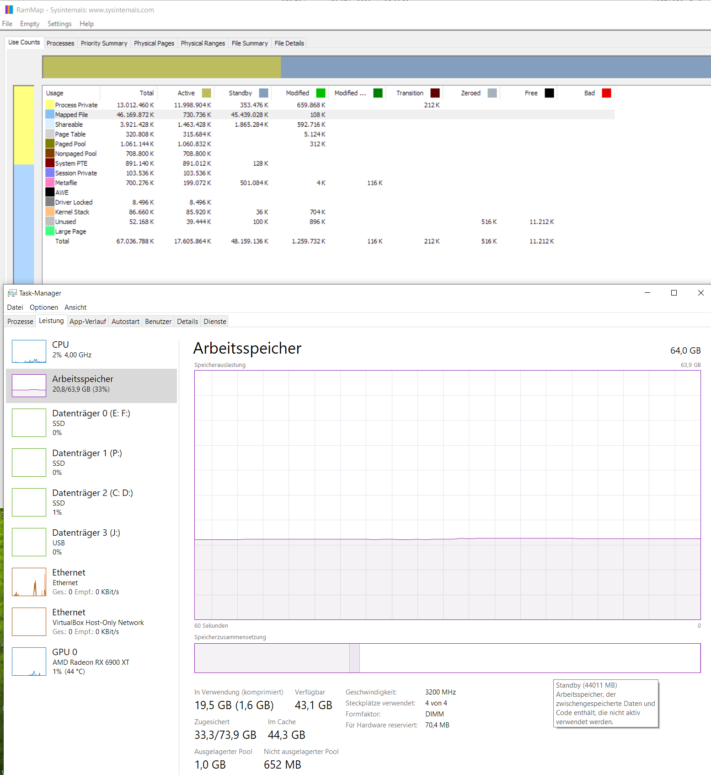This screenshot has width=711, height=775.
Task: Click the Nonpaged Pool brown color icon
Action: tap(50, 153)
